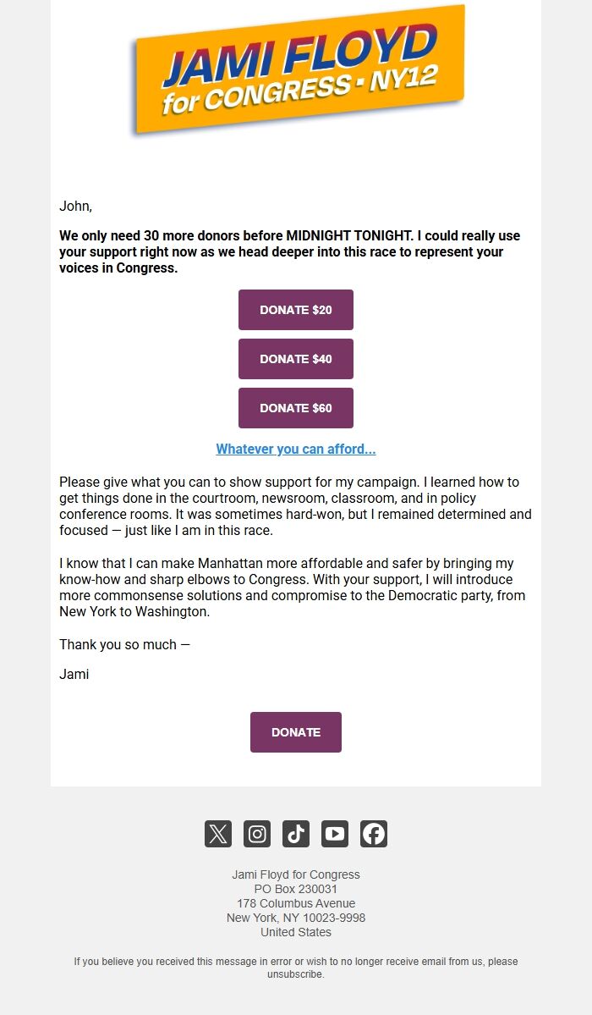Click the "New York, NY 10023-9998" line
This screenshot has width=592, height=1015.
pos(296,917)
